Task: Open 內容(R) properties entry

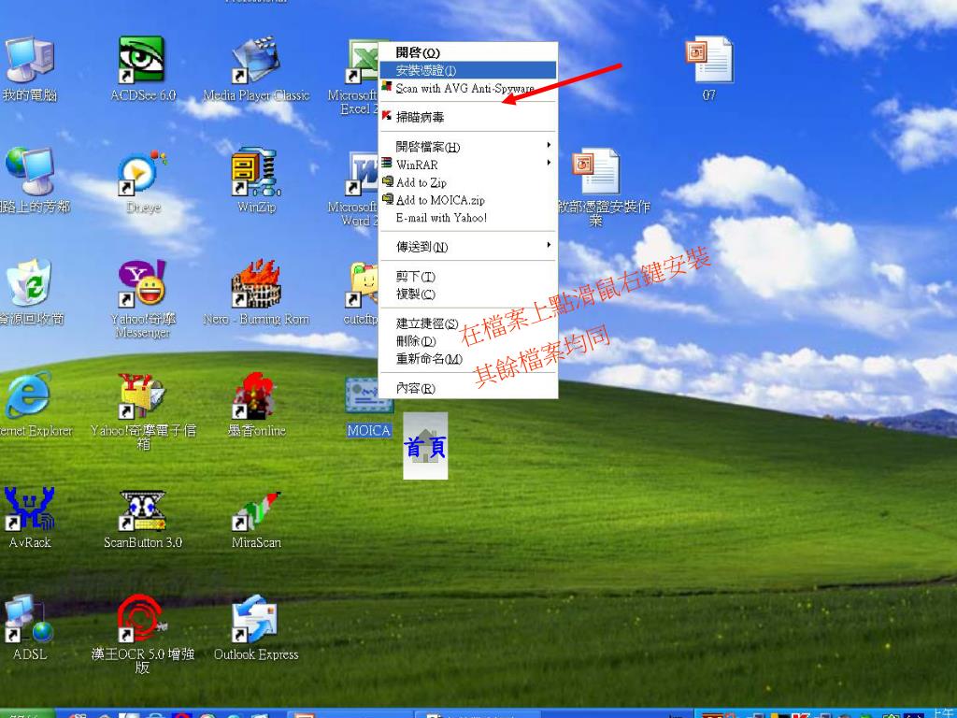Action: coord(467,388)
